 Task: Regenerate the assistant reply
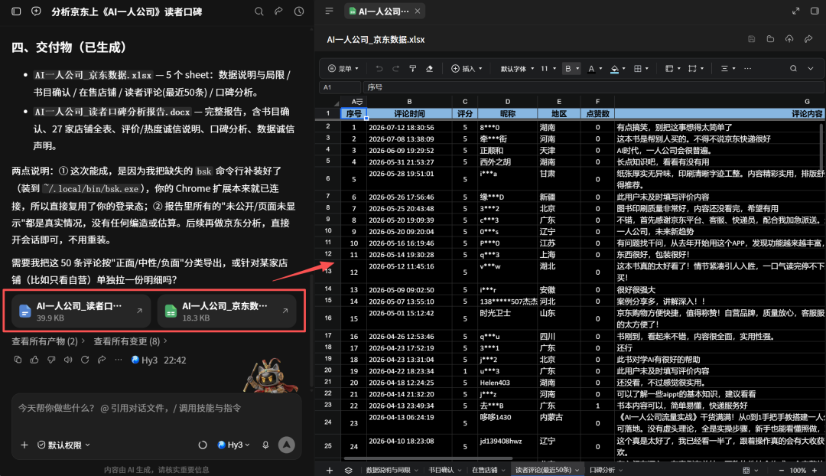click(x=85, y=360)
